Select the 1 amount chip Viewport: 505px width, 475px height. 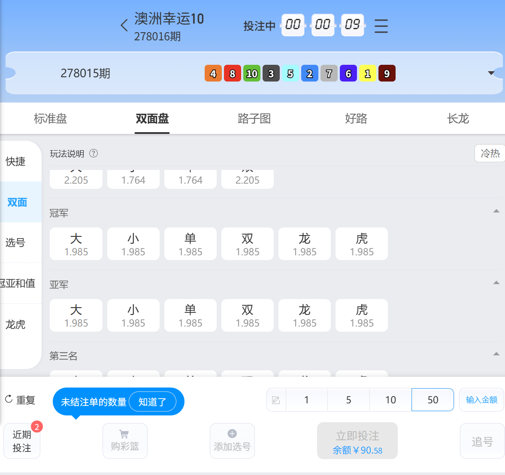coord(306,399)
